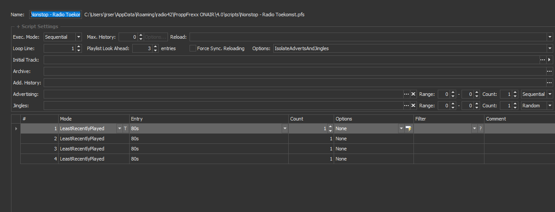This screenshot has width=555, height=212.
Task: Click the Archive browse ellipsis button
Action: [549, 71]
